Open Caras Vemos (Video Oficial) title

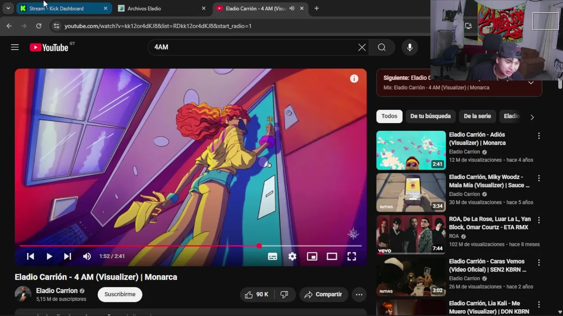(x=488, y=266)
